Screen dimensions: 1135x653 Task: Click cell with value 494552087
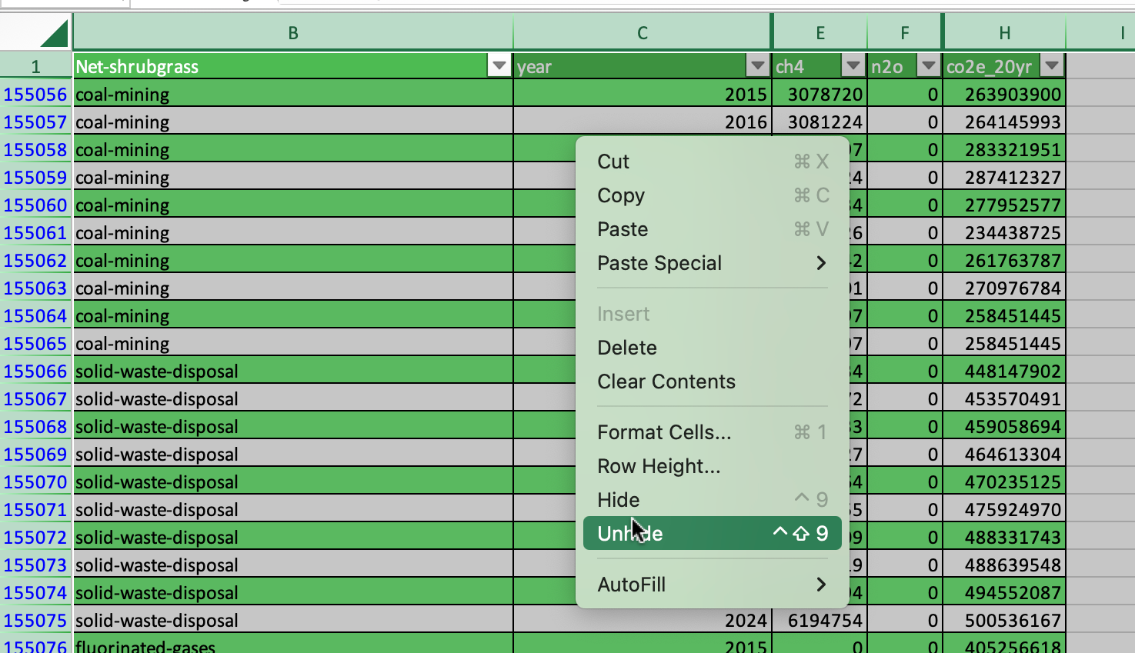(1004, 593)
